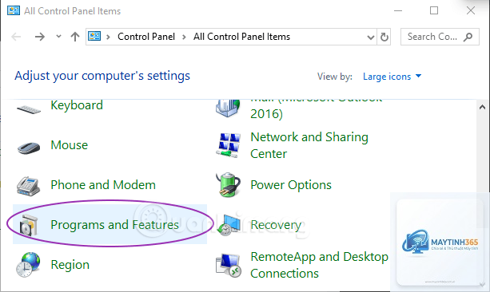
Task: Expand the chevron after Control Panel breadcrumb
Action: click(184, 37)
